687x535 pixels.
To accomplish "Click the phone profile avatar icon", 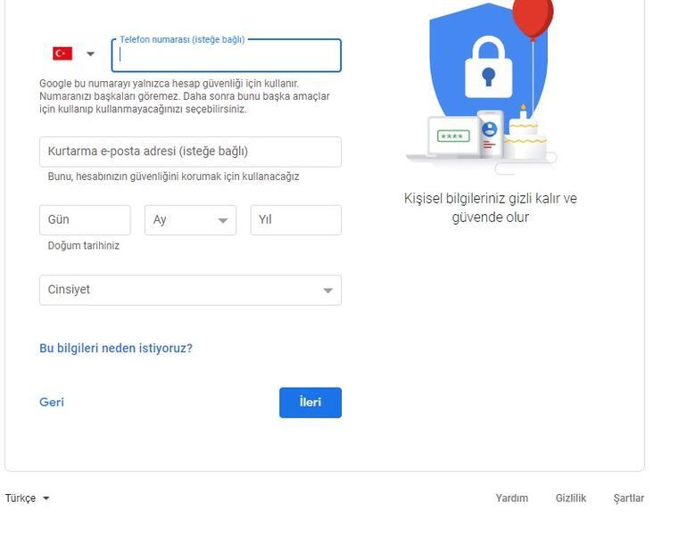I will [x=490, y=130].
